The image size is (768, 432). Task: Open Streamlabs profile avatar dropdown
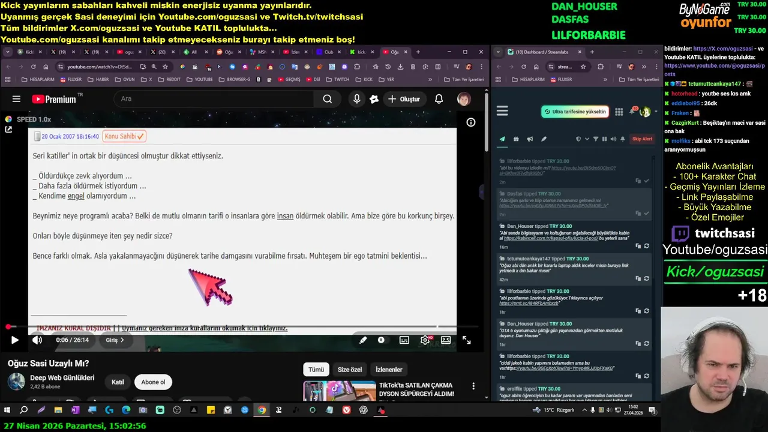647,112
